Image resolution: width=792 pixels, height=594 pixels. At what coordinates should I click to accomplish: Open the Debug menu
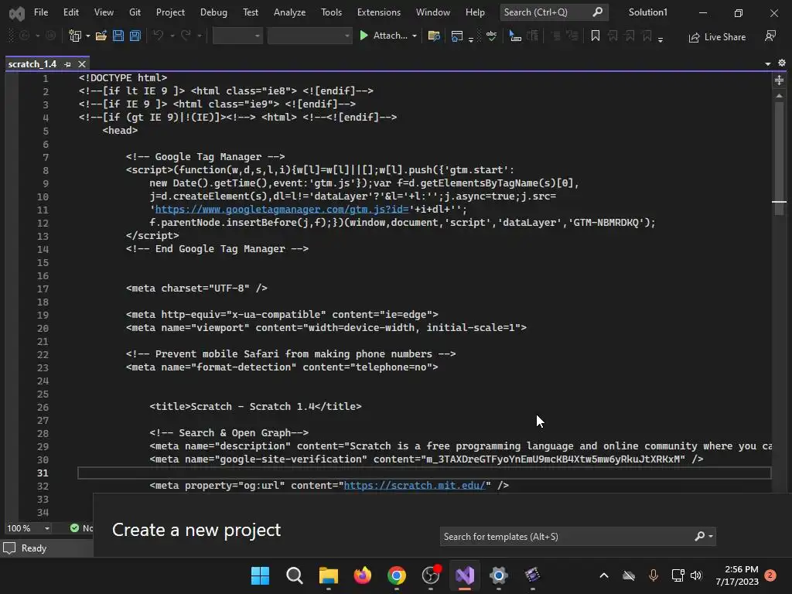213,12
